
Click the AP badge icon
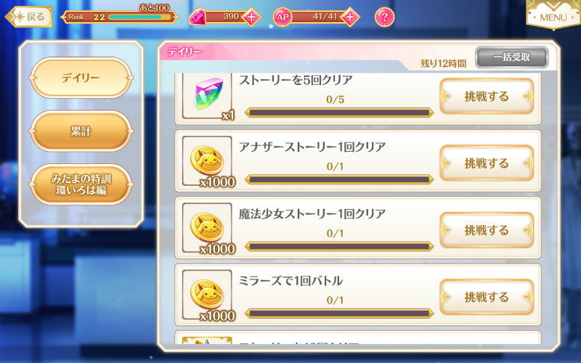pyautogui.click(x=283, y=17)
